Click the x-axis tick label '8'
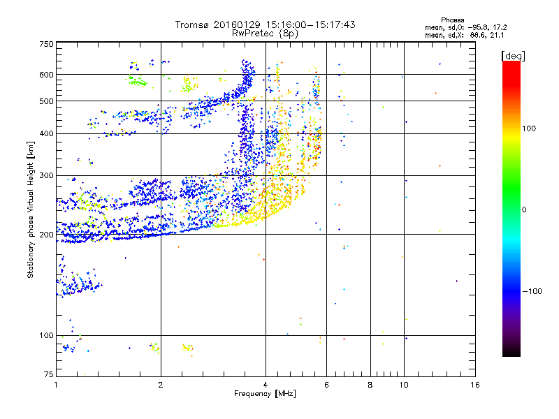The height and width of the screenshot is (419, 559). coord(370,385)
